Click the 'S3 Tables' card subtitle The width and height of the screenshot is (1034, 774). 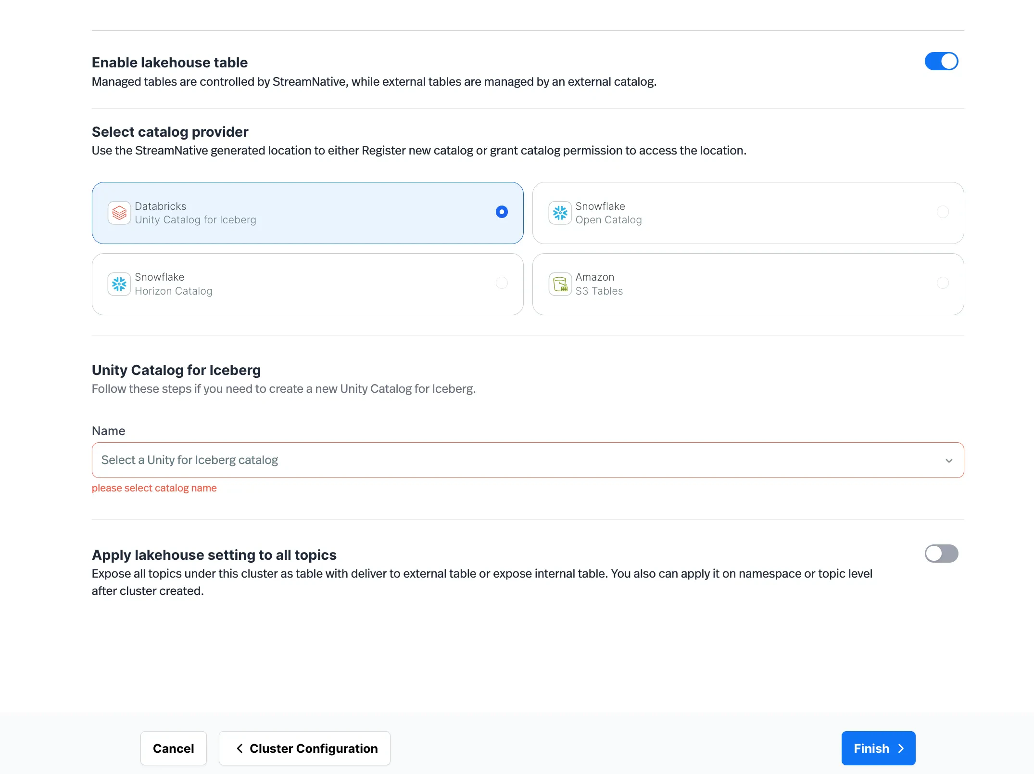coord(599,291)
